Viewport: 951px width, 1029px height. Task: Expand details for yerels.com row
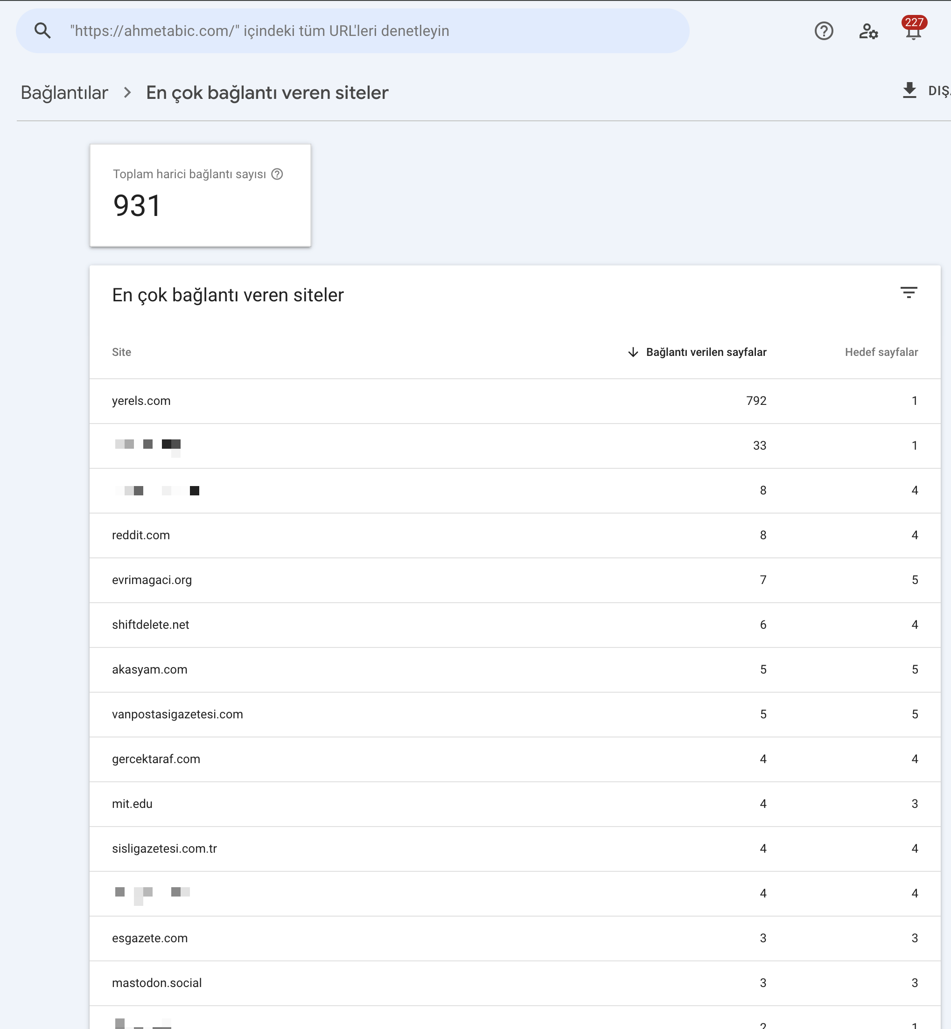141,401
